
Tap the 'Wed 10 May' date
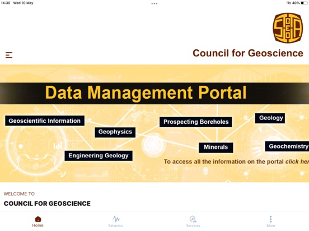point(24,3)
